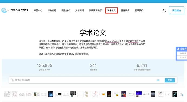The height and width of the screenshot is (102, 187).
Task: Open the 测量技术 menu
Action: click(66, 11)
